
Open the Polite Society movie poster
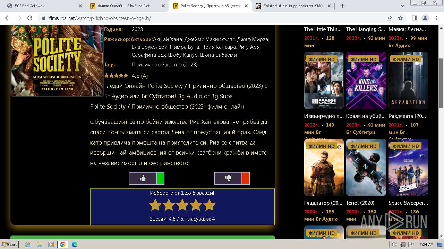tap(57, 61)
